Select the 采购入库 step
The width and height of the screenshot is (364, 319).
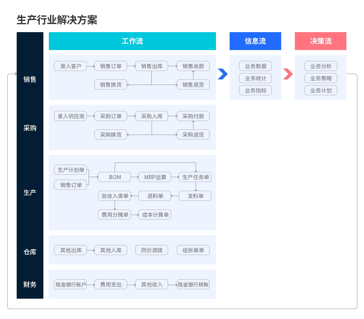point(152,116)
